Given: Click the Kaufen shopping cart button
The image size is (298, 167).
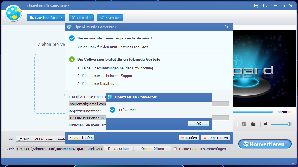Looking at the screenshot, I should pyautogui.click(x=188, y=138).
